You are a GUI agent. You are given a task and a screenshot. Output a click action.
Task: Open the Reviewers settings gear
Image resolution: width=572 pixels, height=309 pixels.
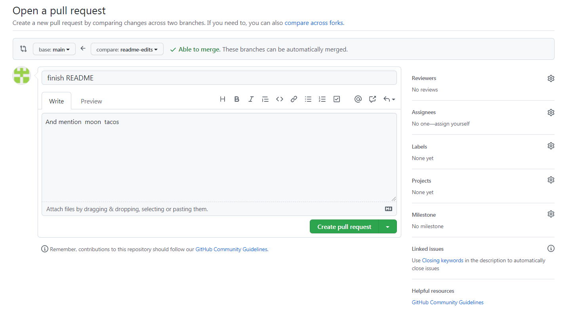pyautogui.click(x=551, y=78)
